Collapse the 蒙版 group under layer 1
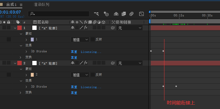This screenshot has height=109, width=220. 21,34
